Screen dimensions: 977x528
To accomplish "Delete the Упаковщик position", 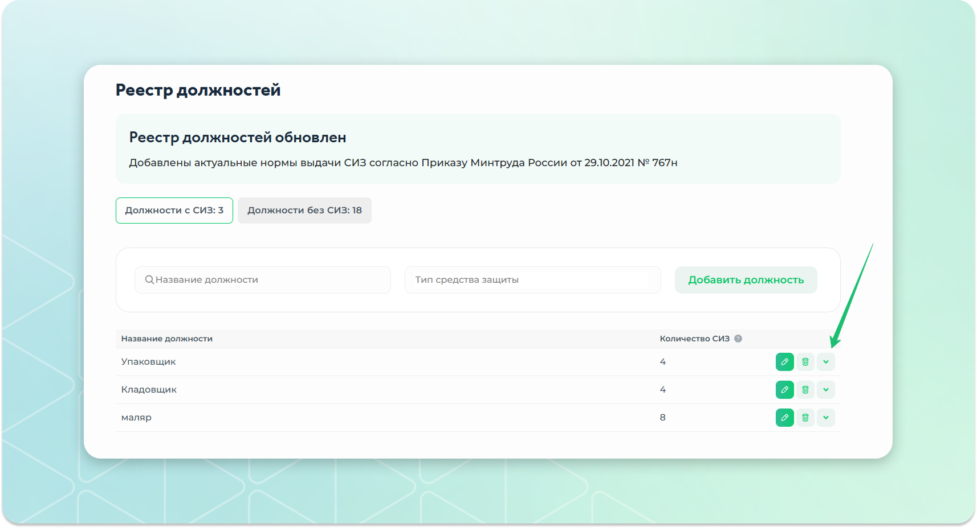I will (x=805, y=362).
